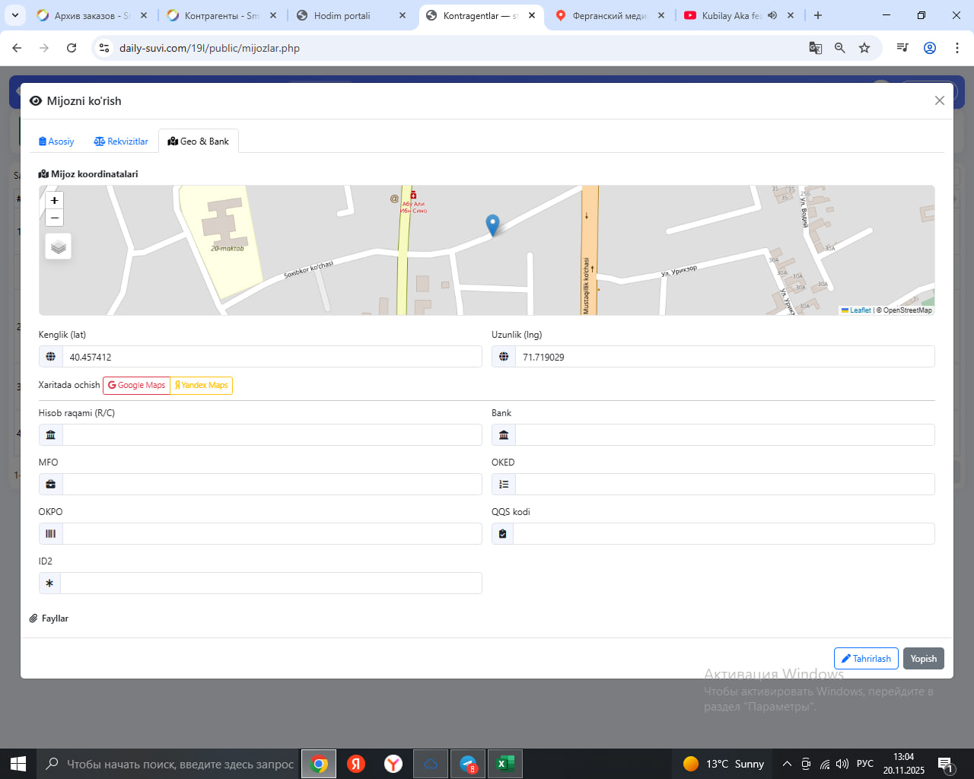Expand the Chrome tab search dropdown

[x=15, y=15]
